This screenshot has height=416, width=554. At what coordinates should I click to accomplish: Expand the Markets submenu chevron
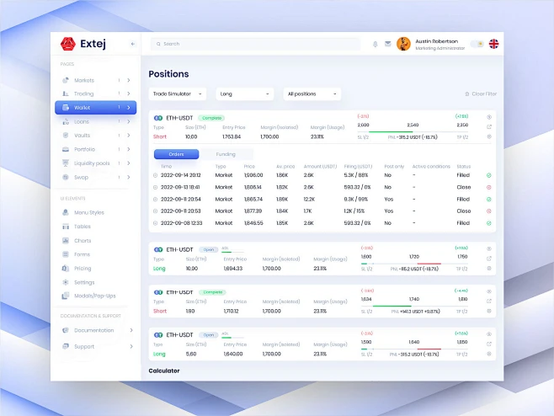click(x=129, y=80)
